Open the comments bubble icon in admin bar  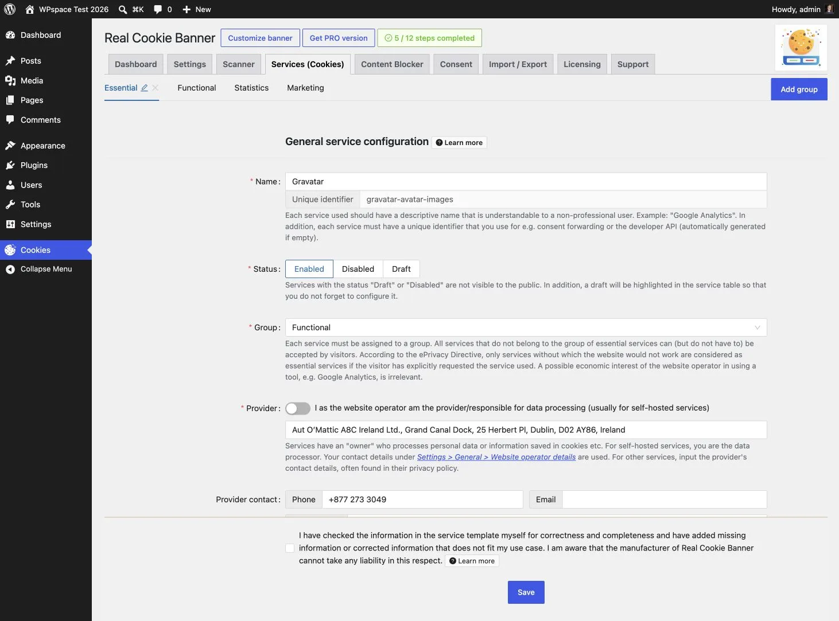[x=158, y=9]
